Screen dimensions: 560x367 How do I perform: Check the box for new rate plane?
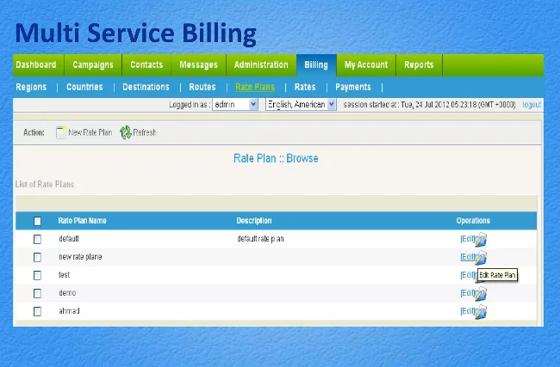point(37,257)
